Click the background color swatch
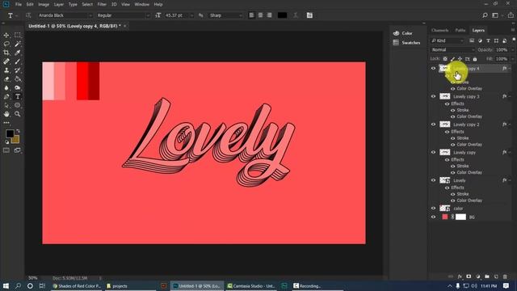This screenshot has width=517, height=291. [16, 140]
